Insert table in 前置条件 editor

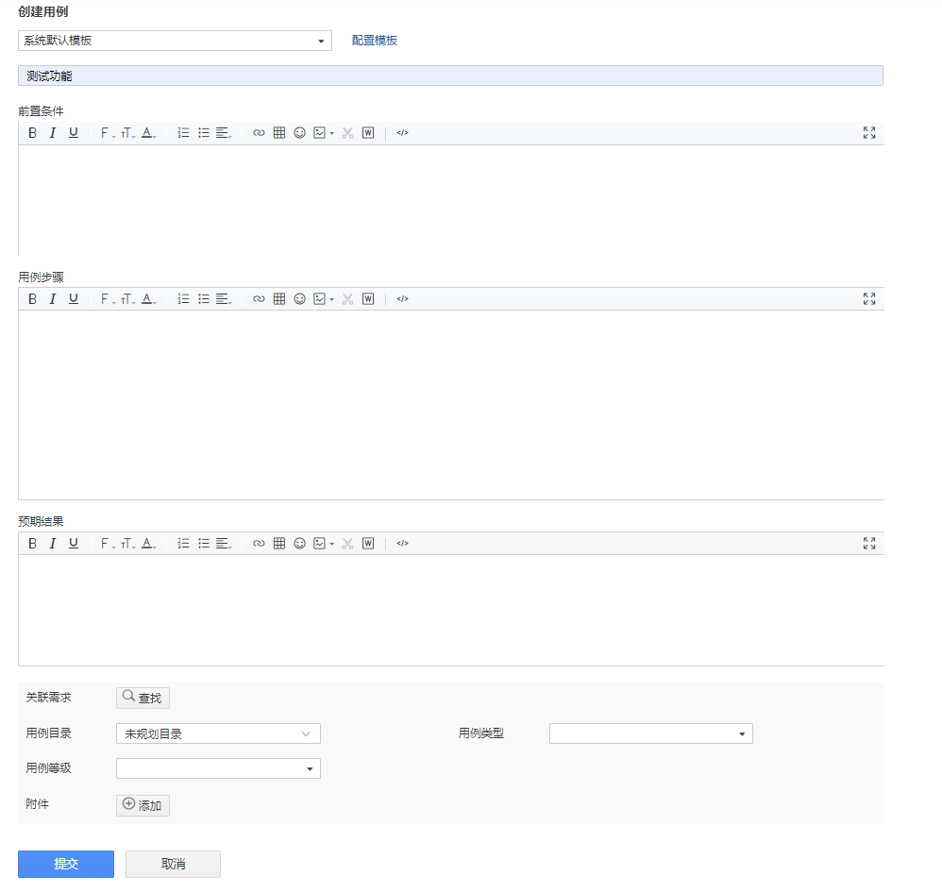tap(279, 133)
